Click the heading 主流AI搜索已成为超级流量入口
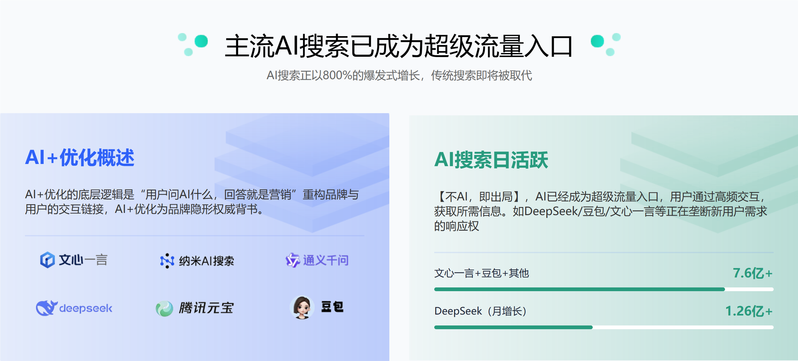Image resolution: width=798 pixels, height=361 pixels. point(399,46)
